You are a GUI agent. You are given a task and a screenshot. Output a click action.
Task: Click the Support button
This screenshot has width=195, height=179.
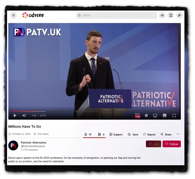tap(116, 135)
